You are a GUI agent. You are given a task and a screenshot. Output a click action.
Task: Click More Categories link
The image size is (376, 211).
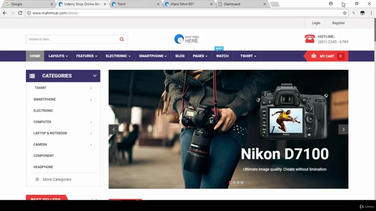[57, 179]
